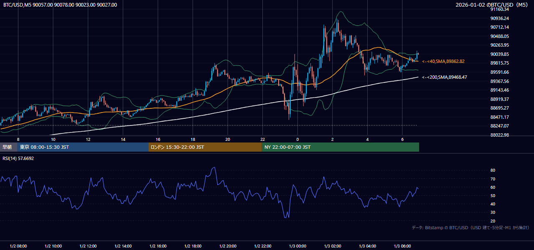
Task: Select the 40 SMA label 89862.82
Action: point(444,61)
